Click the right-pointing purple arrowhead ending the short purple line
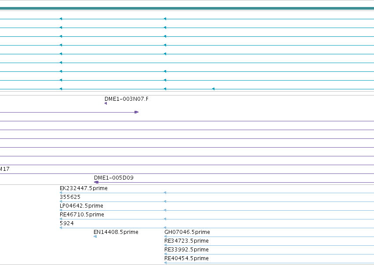This screenshot has width=374, height=265. coord(136,112)
